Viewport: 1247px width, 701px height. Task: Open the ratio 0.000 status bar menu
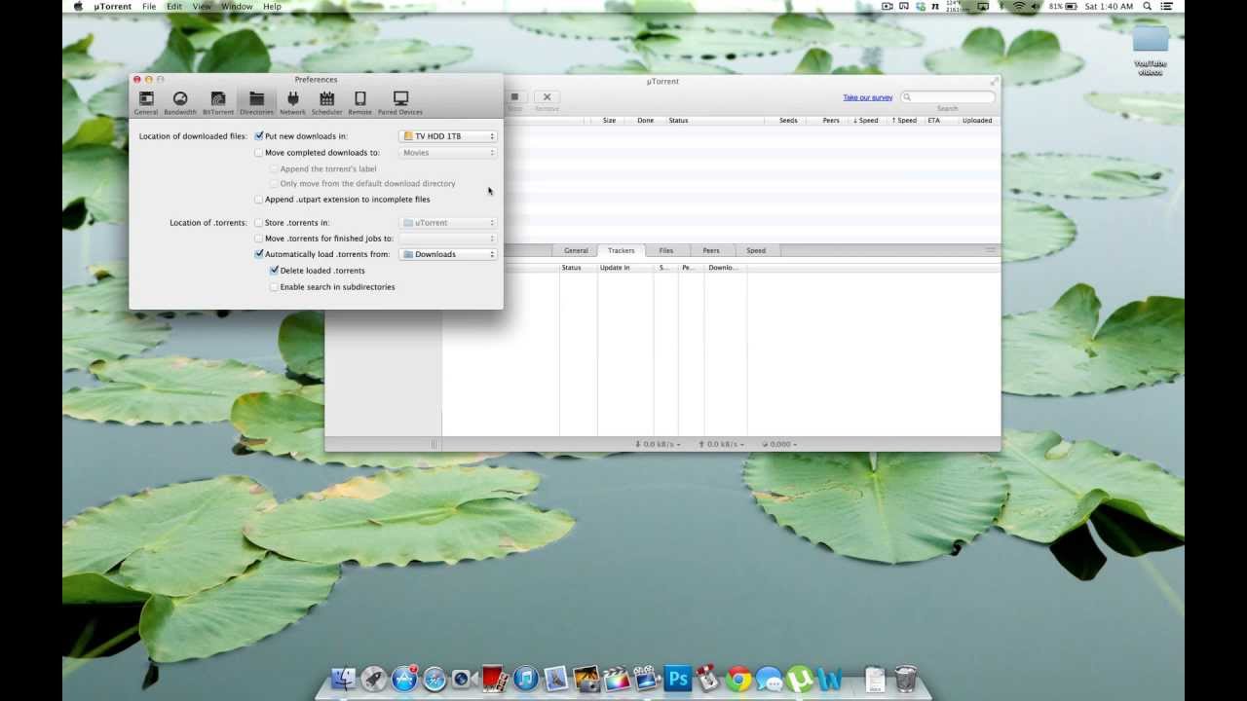(779, 444)
